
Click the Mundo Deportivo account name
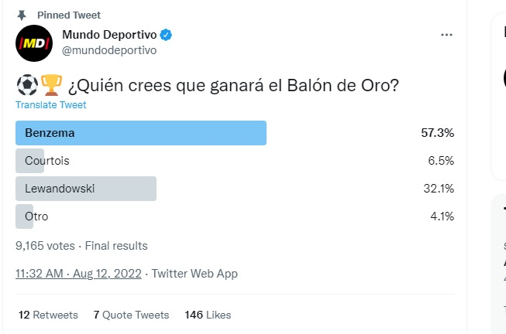point(108,36)
